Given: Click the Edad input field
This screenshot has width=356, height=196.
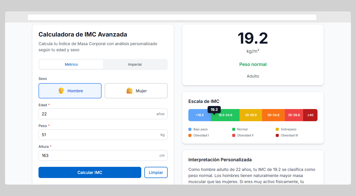Looking at the screenshot, I should pos(103,114).
